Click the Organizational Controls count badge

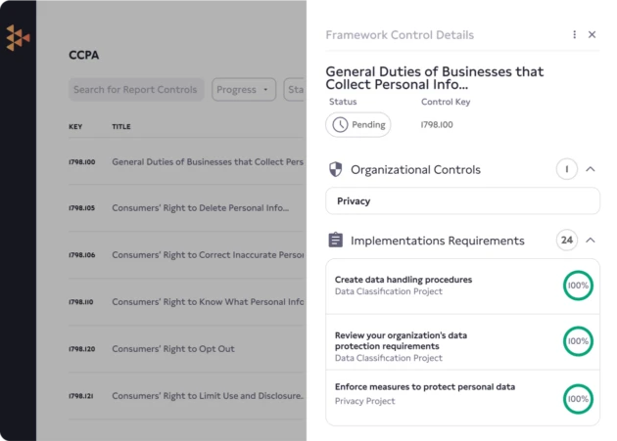coord(566,169)
